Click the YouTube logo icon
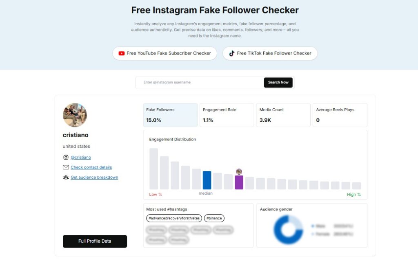 [x=122, y=53]
